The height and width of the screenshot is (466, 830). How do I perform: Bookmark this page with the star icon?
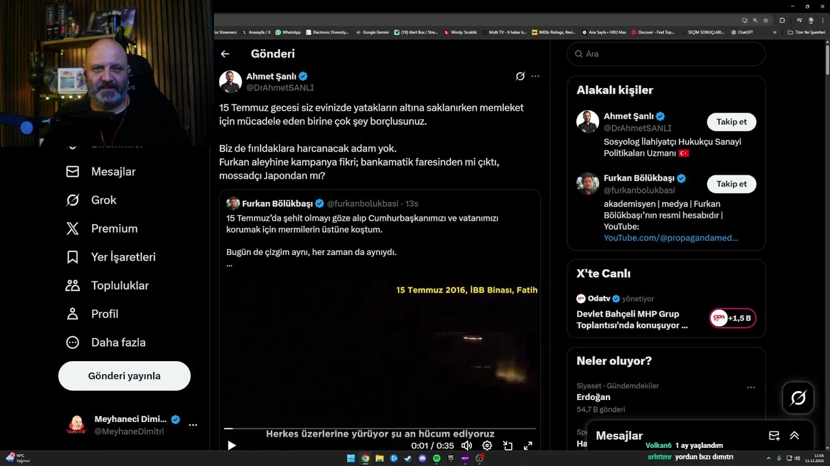pos(766,20)
